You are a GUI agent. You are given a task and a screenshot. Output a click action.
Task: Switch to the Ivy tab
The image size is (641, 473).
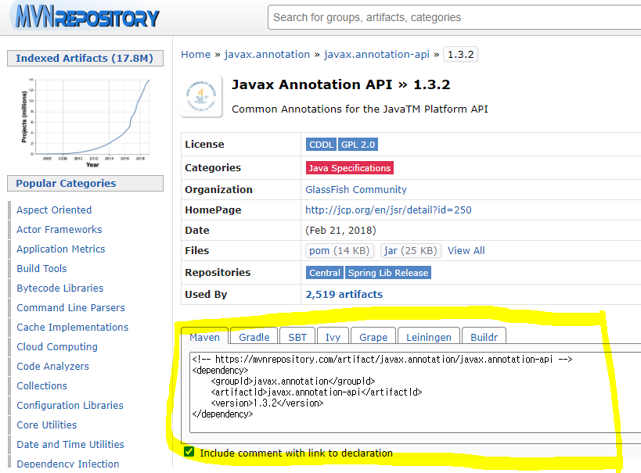[333, 337]
